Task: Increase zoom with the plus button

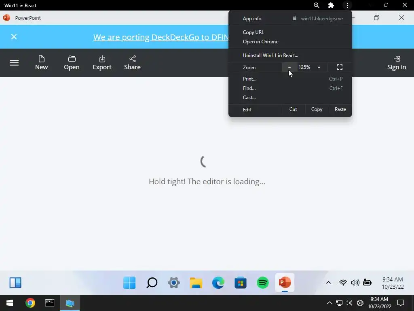Action: click(x=319, y=67)
